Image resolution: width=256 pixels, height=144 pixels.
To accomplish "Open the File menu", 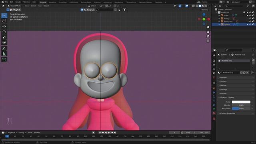I will tap(6, 2).
